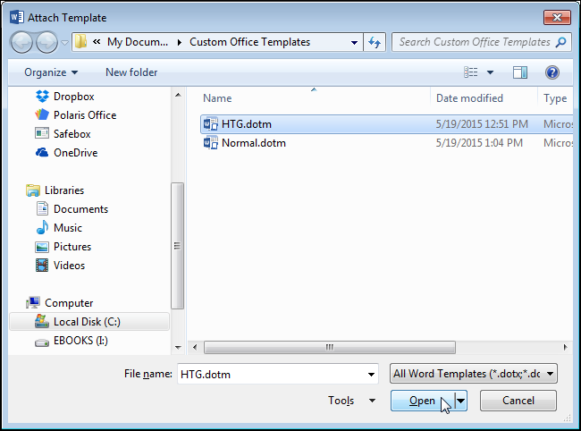Click the Word icon in title bar
This screenshot has height=431, width=581.
click(17, 17)
